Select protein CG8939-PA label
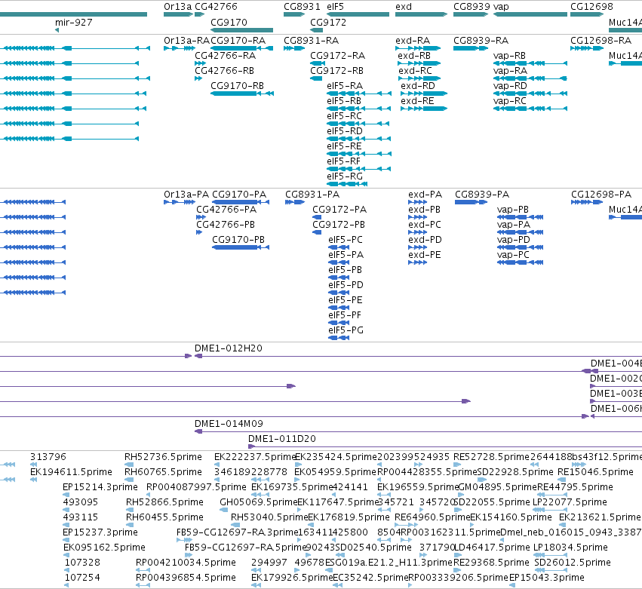642x589 pixels. 482,195
